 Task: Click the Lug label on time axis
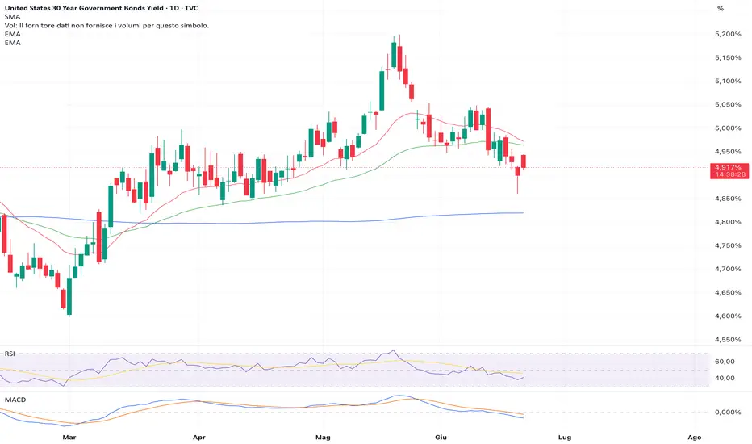[565, 438]
